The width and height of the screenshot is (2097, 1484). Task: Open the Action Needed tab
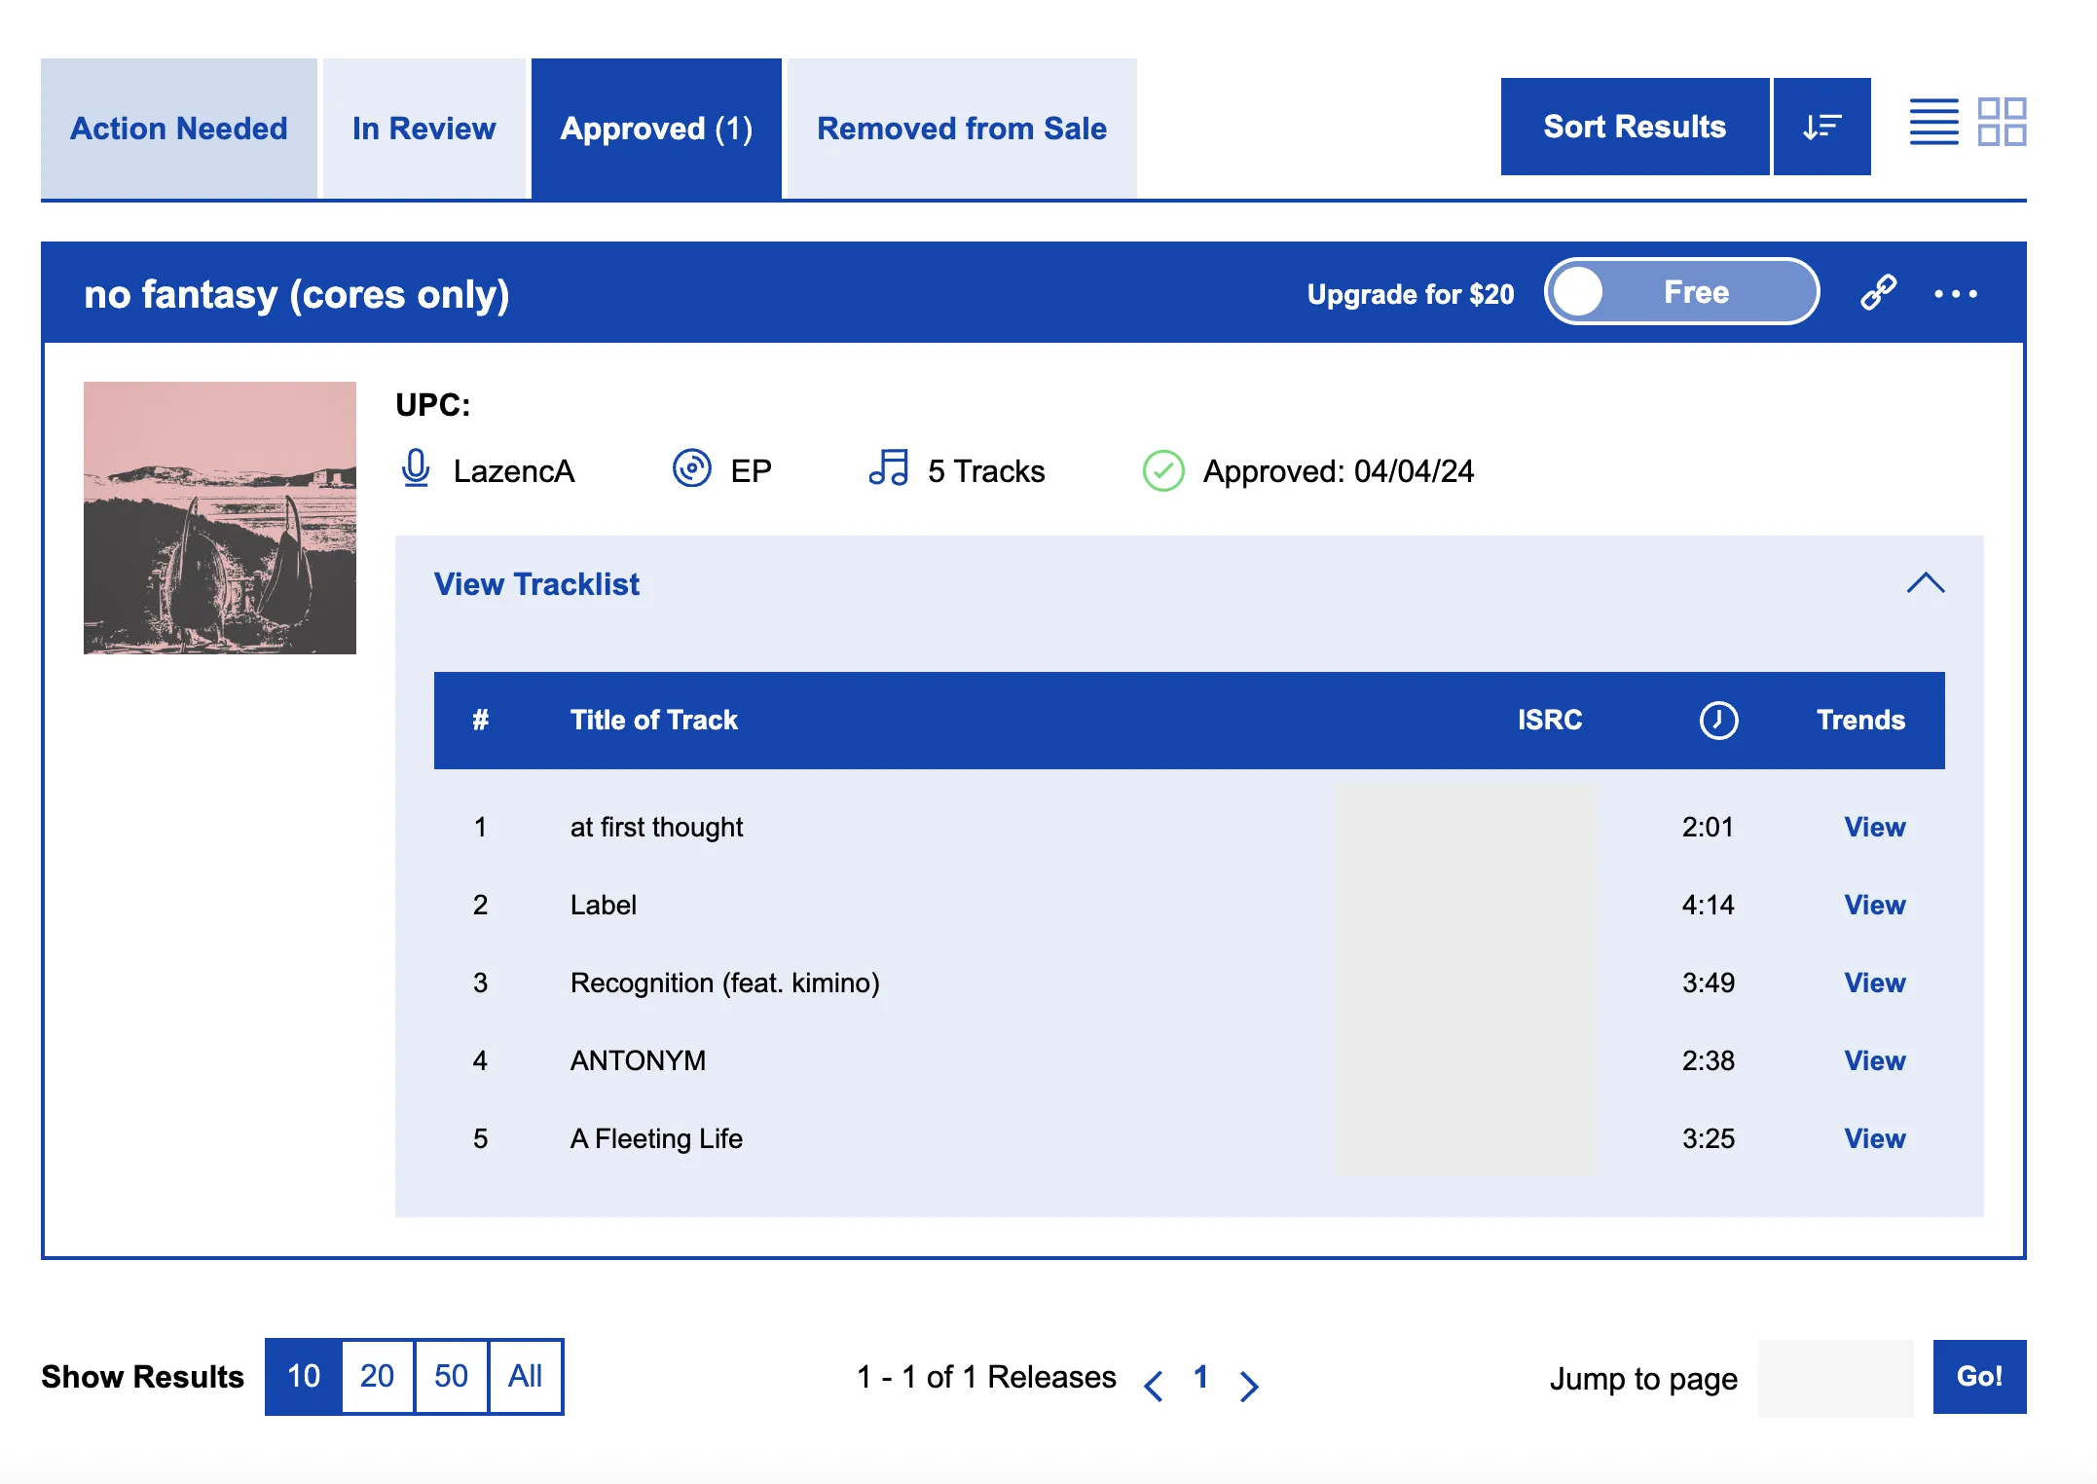pyautogui.click(x=179, y=129)
